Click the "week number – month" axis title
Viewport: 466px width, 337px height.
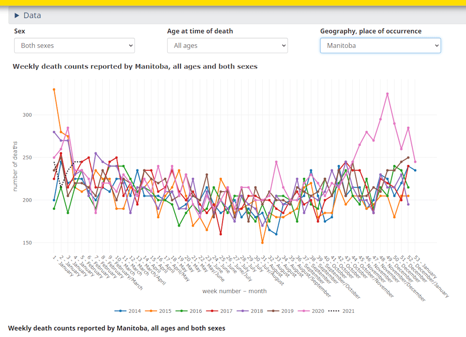[x=235, y=291]
